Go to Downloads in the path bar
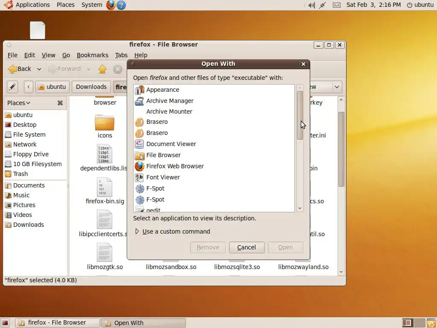Screen dimensions: 437x328 (x=91, y=87)
